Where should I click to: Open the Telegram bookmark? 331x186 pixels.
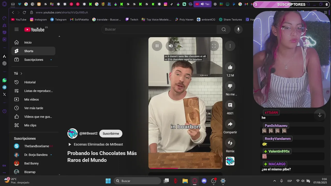tap(58, 19)
